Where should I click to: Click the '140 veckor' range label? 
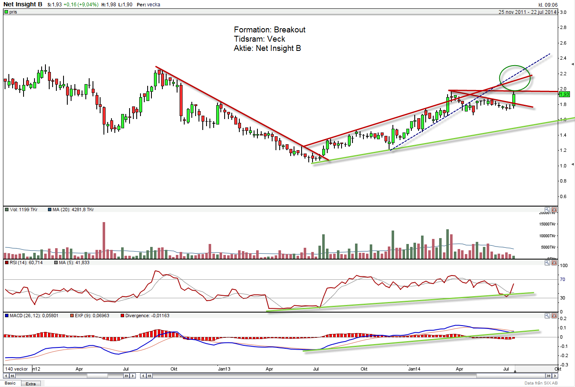pyautogui.click(x=16, y=369)
